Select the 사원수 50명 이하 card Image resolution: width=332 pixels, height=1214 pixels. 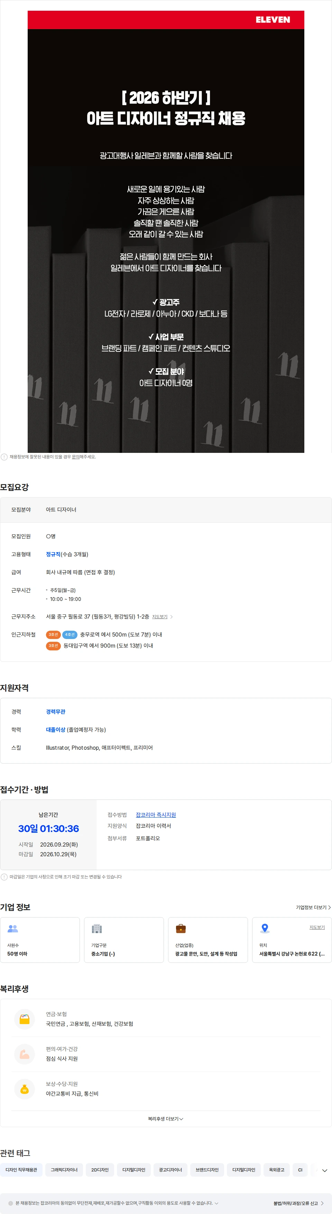[40, 940]
